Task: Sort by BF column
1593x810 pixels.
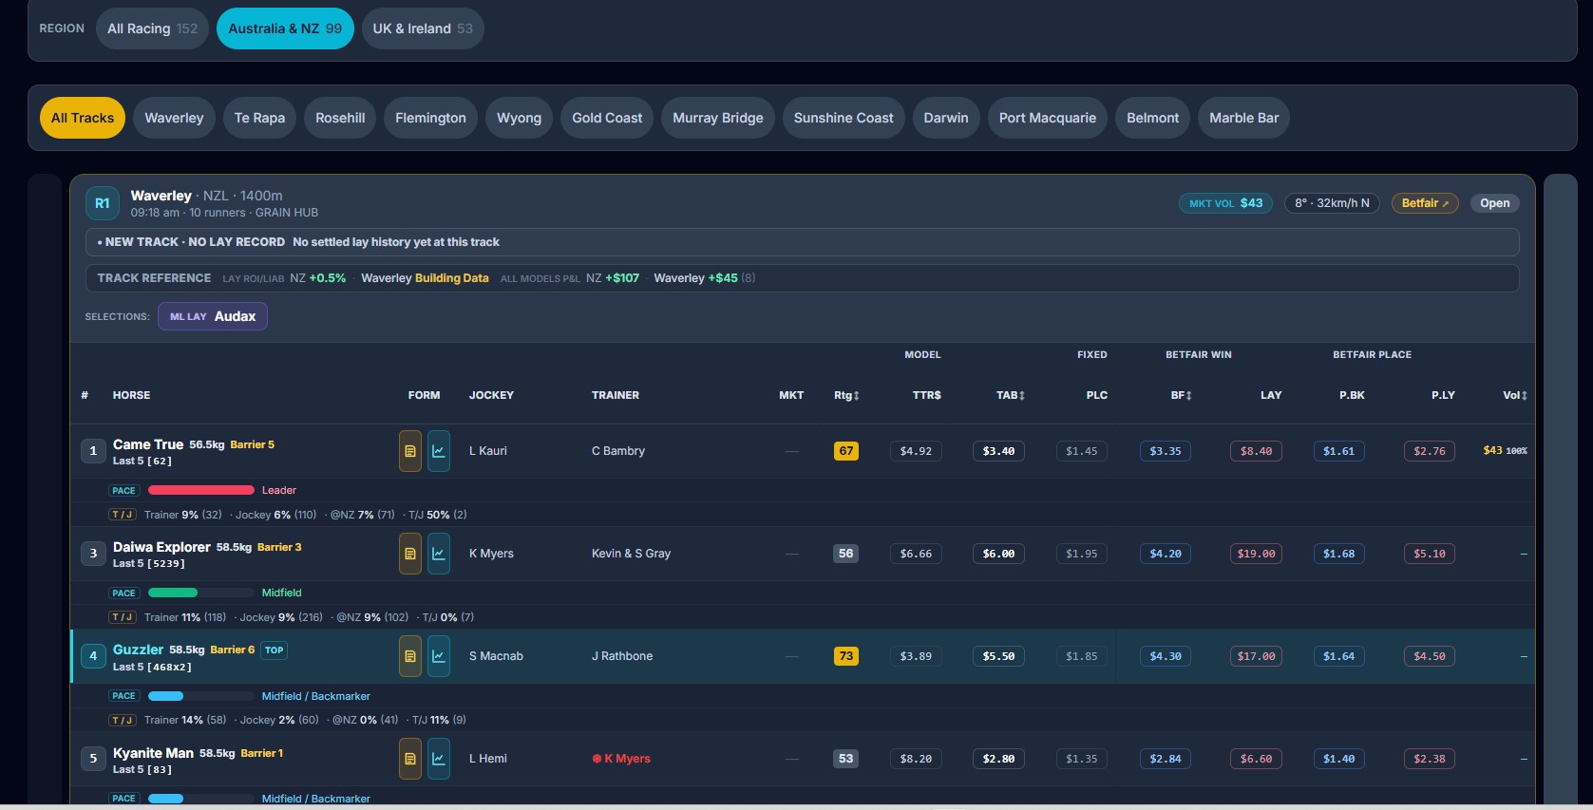Action: (1181, 395)
